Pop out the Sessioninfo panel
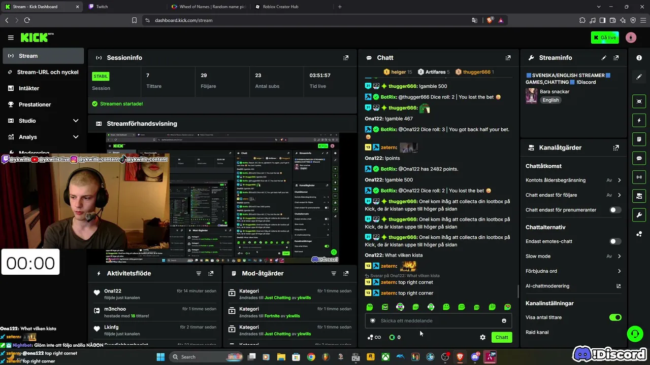Image resolution: width=650 pixels, height=365 pixels. [x=346, y=58]
